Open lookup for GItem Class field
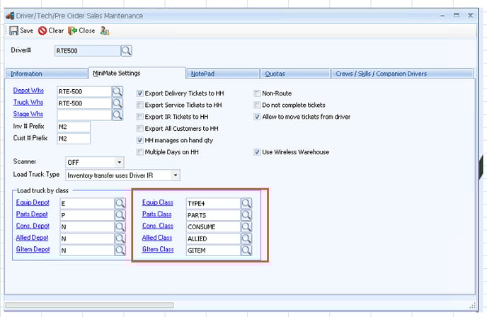The image size is (487, 317). pyautogui.click(x=246, y=250)
